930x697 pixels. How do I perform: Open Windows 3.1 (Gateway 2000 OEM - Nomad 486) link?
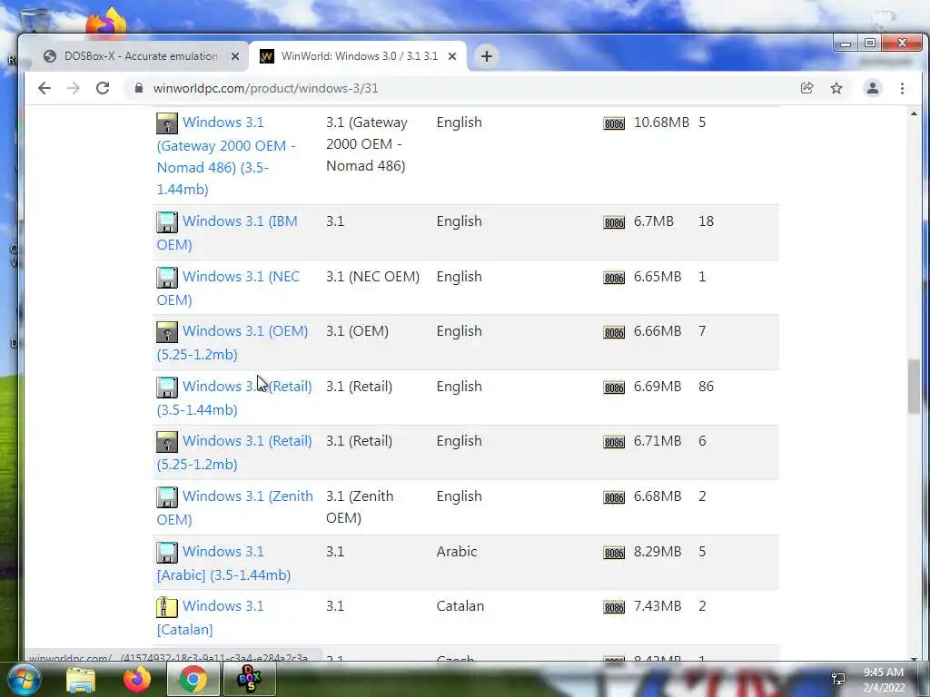pyautogui.click(x=226, y=156)
